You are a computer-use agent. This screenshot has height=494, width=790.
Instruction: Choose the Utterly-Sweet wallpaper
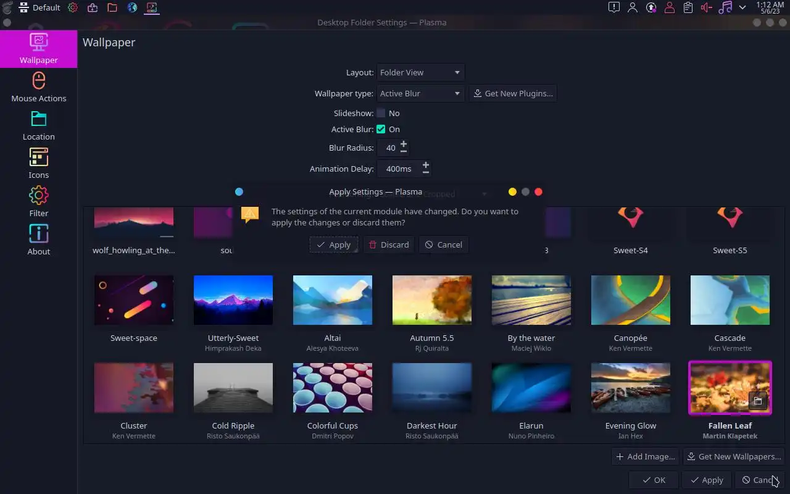coord(233,300)
